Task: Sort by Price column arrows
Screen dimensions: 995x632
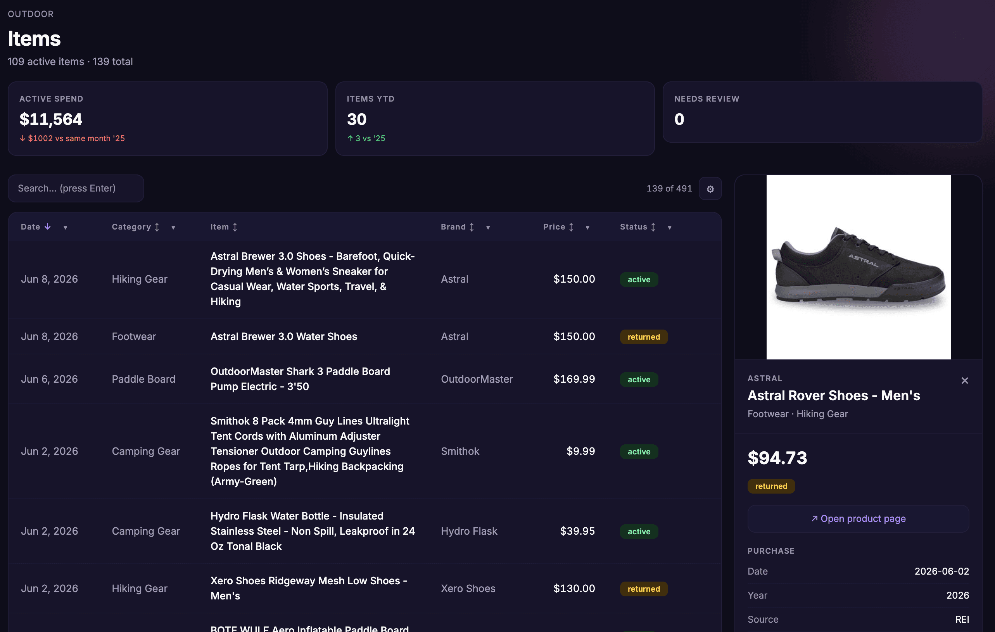Action: 571,227
